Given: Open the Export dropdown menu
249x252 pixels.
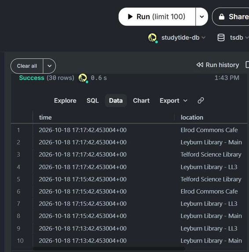Looking at the screenshot, I should tap(173, 101).
